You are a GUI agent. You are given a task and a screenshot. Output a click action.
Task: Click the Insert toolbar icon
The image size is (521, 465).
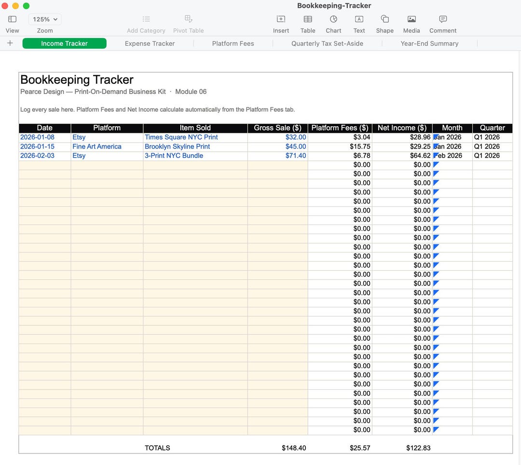pos(281,19)
